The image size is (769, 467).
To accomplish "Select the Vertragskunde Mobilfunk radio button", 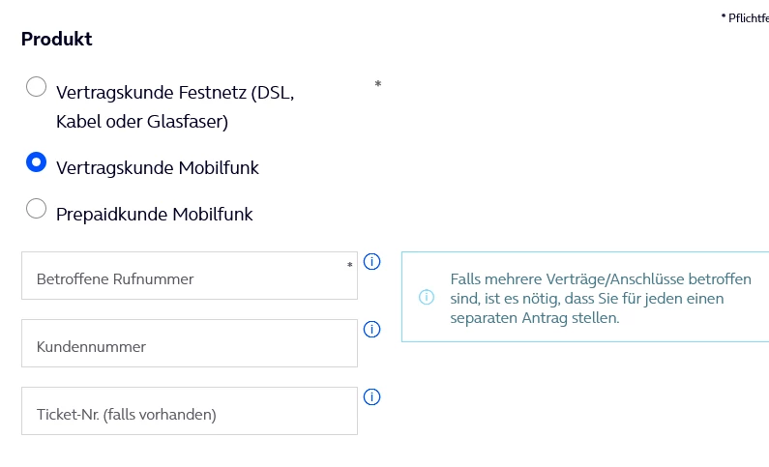I will tap(37, 162).
